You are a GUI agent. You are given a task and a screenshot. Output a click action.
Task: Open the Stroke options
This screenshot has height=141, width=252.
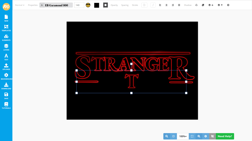[x=135, y=5]
